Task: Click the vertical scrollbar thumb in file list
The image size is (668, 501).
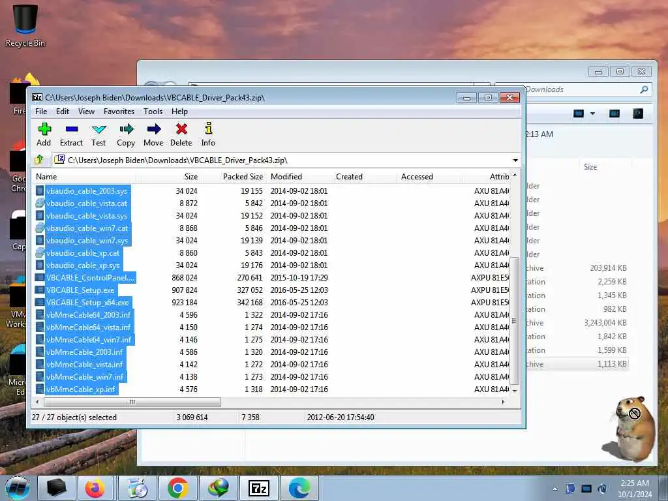Action: pos(515,320)
